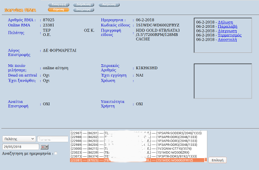Viewport: 259px width, 170px height.
Task: Click the date field showing 29/05/2018
Action: pos(21,147)
